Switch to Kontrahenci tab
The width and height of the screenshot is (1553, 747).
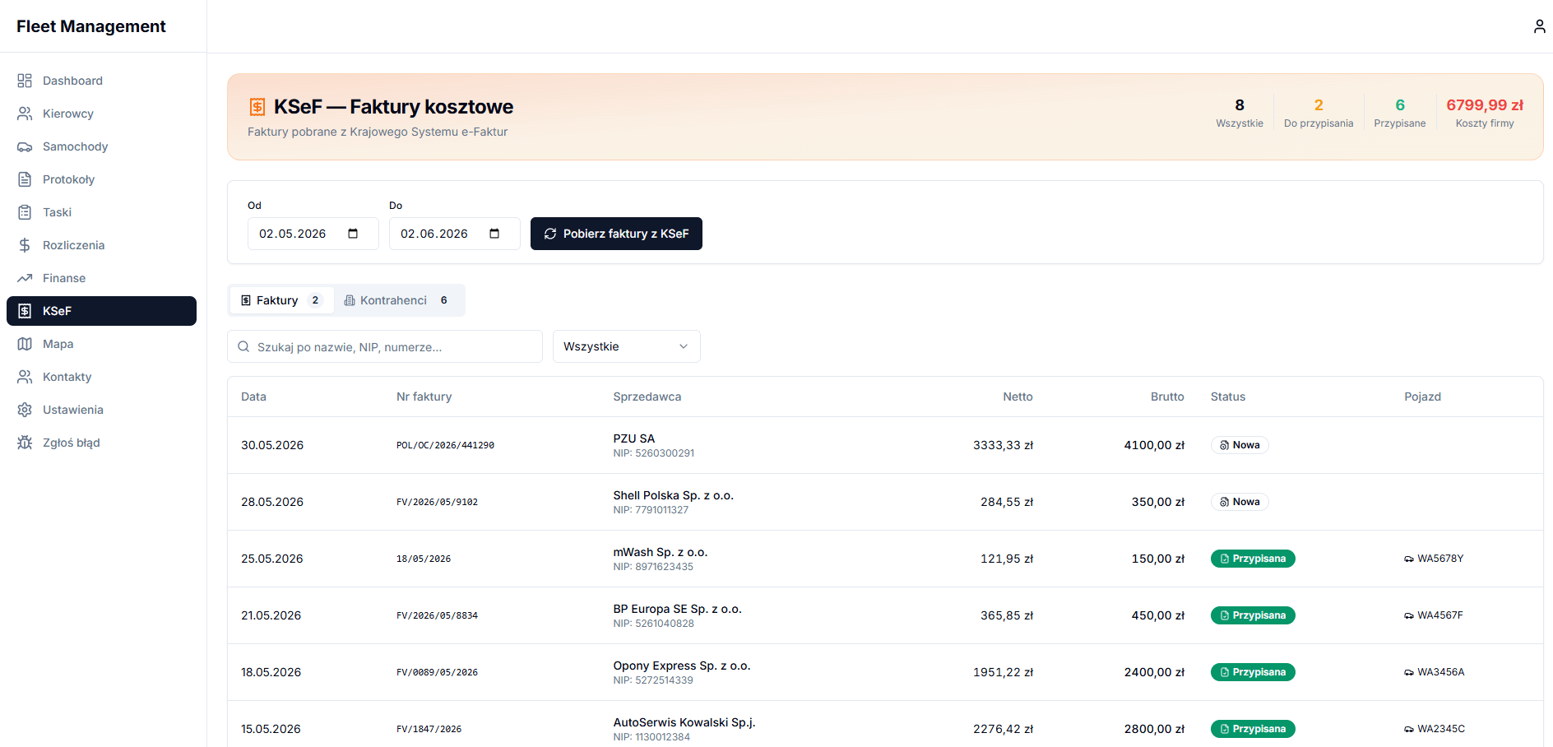pyautogui.click(x=398, y=300)
